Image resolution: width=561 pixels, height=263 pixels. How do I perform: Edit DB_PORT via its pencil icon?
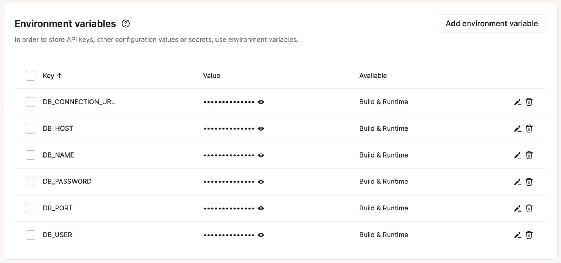517,208
